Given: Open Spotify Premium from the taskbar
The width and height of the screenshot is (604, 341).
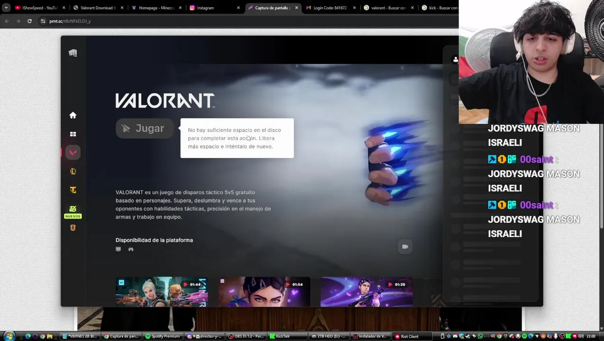Looking at the screenshot, I should point(162,336).
